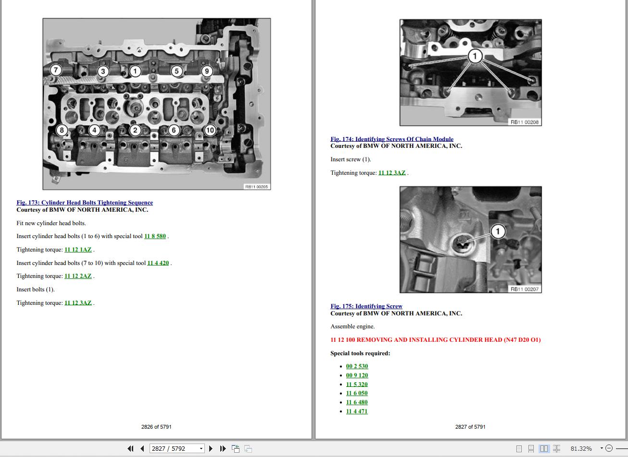Open special tool 11 8 580 link
This screenshot has width=628, height=457.
coord(155,236)
